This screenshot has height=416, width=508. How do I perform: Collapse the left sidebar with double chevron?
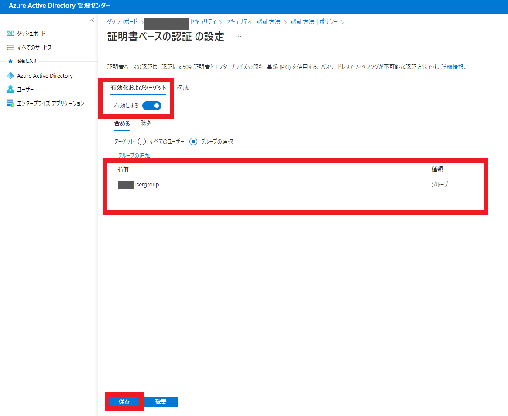point(92,20)
